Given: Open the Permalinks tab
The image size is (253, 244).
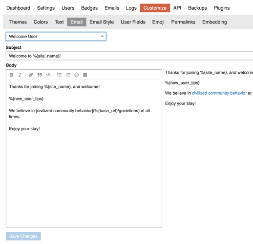Looking at the screenshot, I should 183,22.
